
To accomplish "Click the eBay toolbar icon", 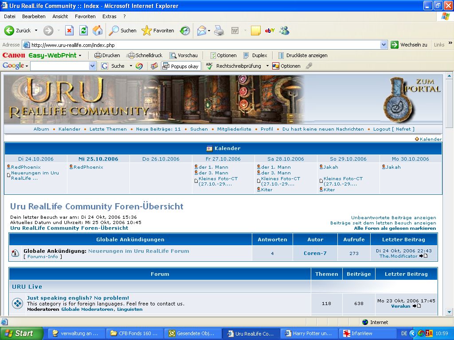I will 270,31.
